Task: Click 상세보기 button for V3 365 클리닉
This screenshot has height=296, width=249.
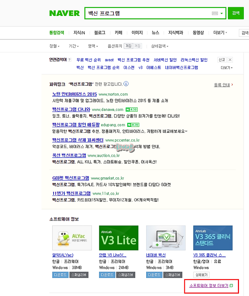Action: pyautogui.click(x=201, y=275)
